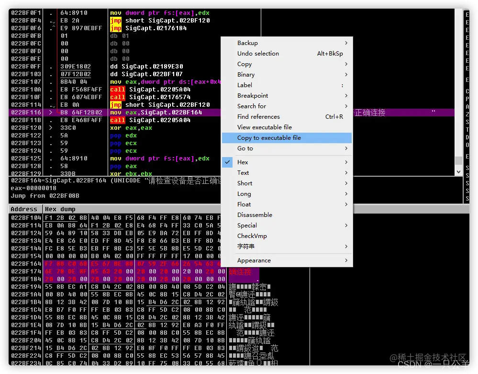Open the "Backup" entry
Image resolution: width=478 pixels, height=374 pixels.
pos(247,43)
